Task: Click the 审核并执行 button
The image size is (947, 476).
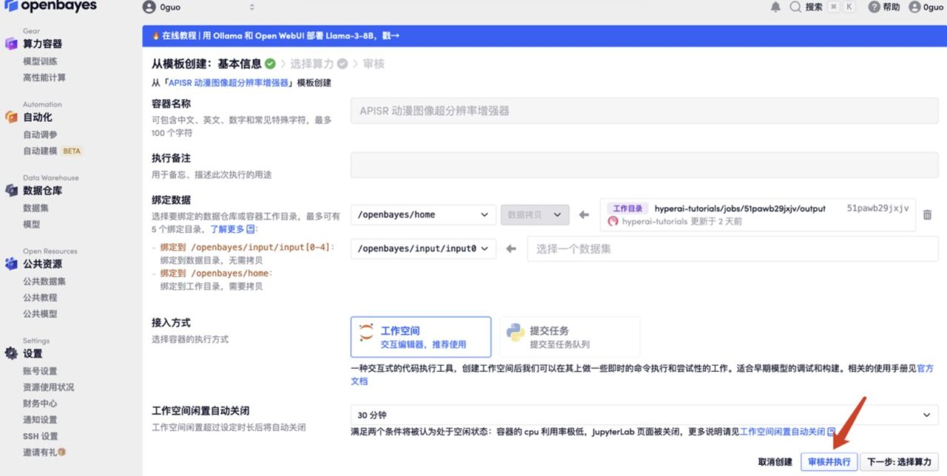Action: 829,462
